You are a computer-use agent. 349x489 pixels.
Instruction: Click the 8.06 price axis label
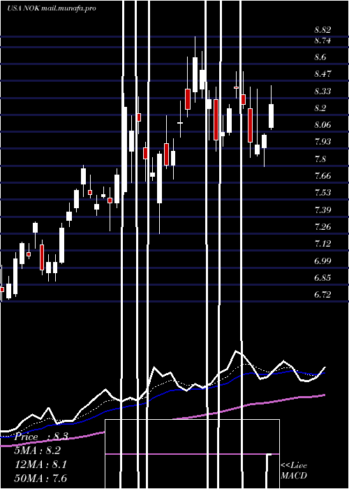(x=322, y=125)
